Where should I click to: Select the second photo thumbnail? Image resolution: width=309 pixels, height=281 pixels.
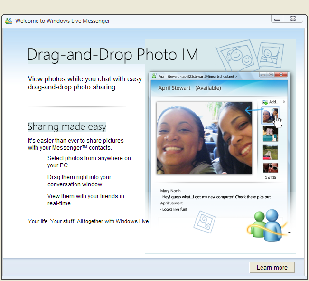click(x=270, y=134)
